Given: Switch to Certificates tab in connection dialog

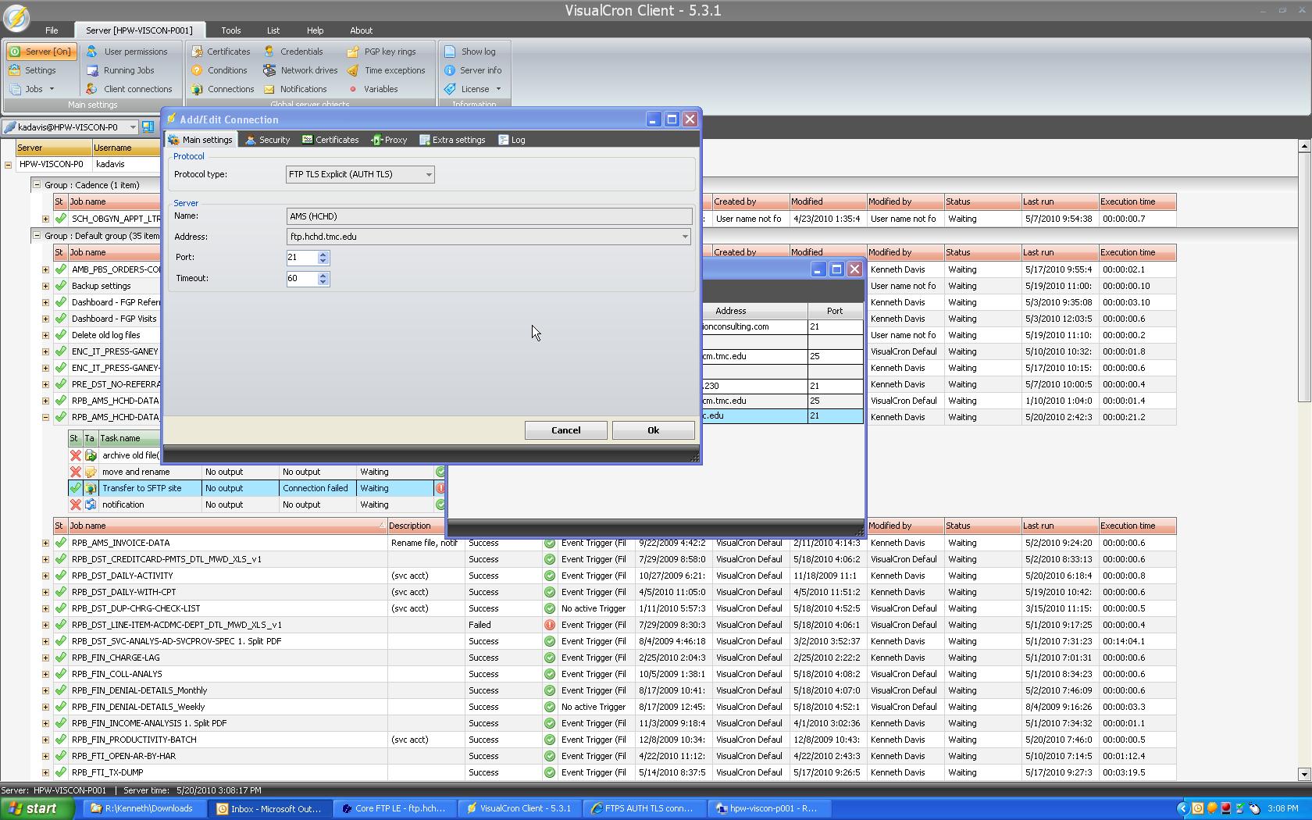Looking at the screenshot, I should coord(330,140).
